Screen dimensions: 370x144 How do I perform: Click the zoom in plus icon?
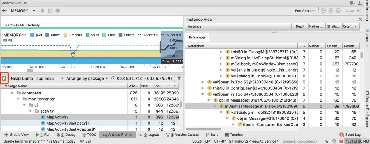click(x=331, y=11)
